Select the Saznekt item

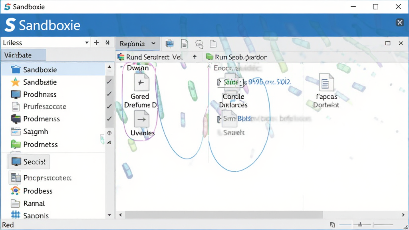[234, 133]
